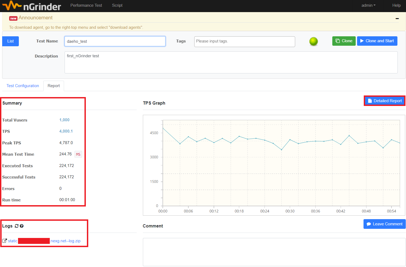Image resolution: width=406 pixels, height=267 pixels.
Task: Click the Test Name input field
Action: point(115,41)
